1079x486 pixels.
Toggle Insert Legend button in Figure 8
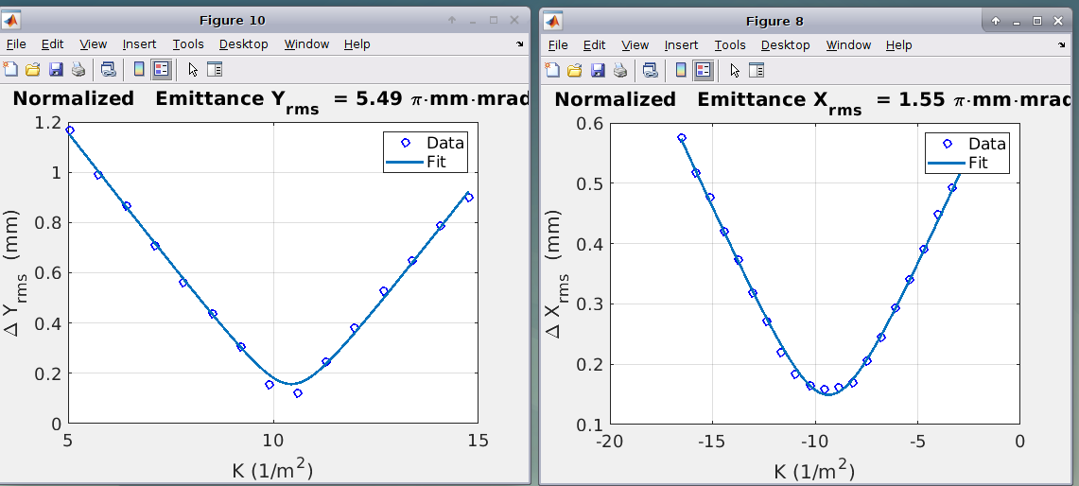pyautogui.click(x=703, y=70)
